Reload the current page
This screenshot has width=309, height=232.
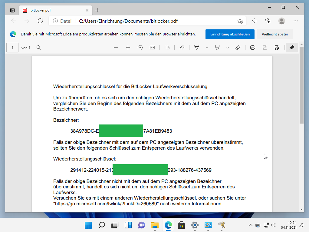pyautogui.click(x=40, y=21)
